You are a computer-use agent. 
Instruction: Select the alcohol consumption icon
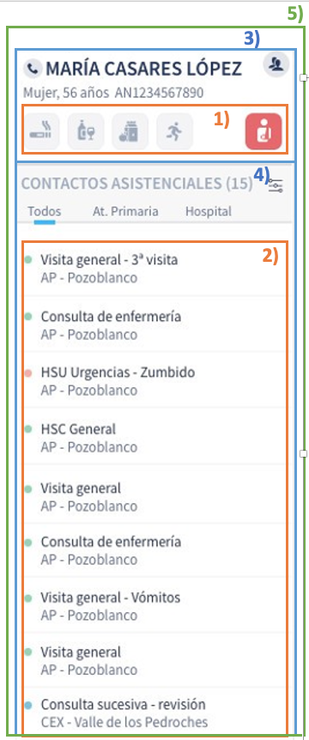point(86,131)
